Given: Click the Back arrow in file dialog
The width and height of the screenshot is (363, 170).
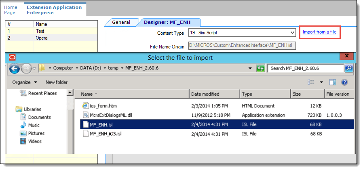Looking at the screenshot, I should [15, 69].
